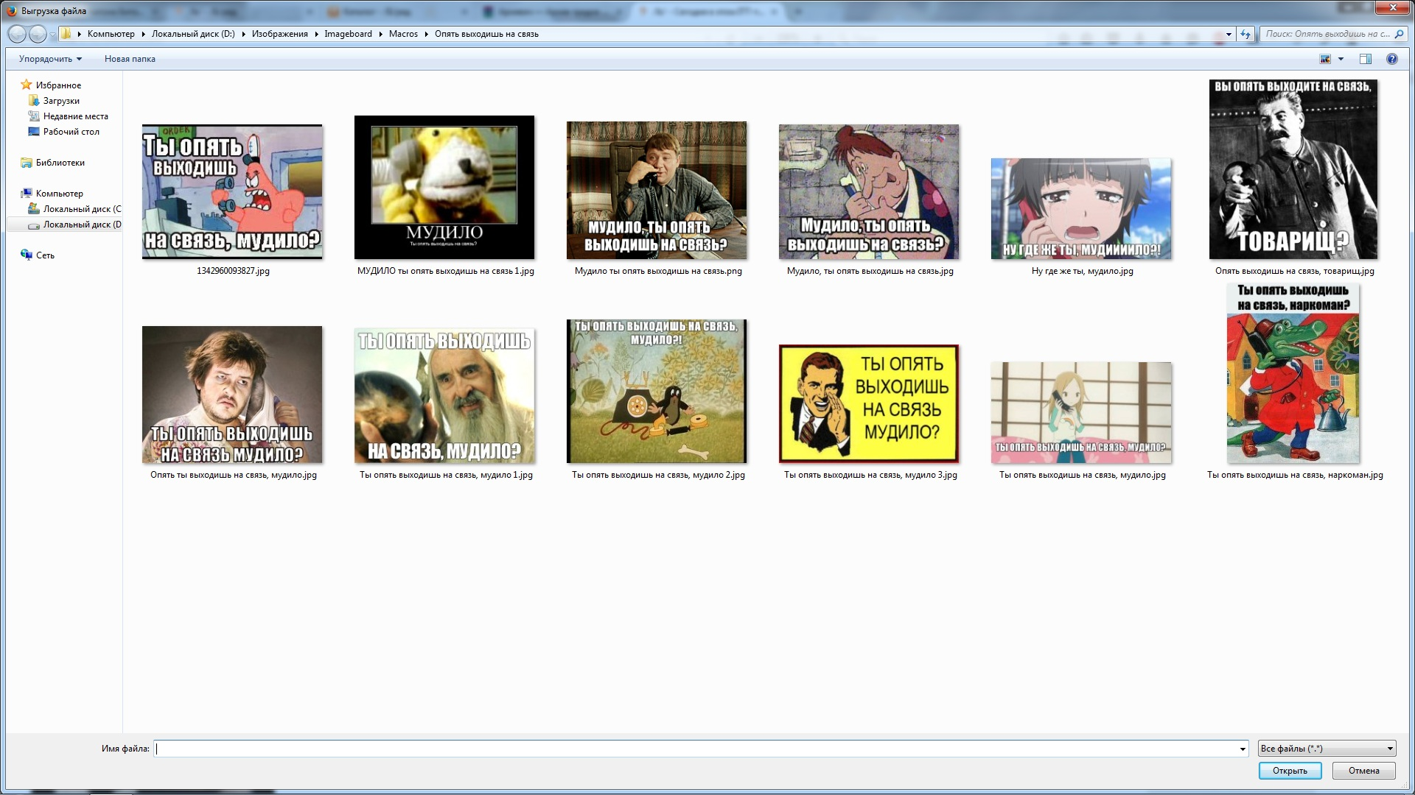
Task: Open the Упорядочить menu
Action: (x=50, y=59)
